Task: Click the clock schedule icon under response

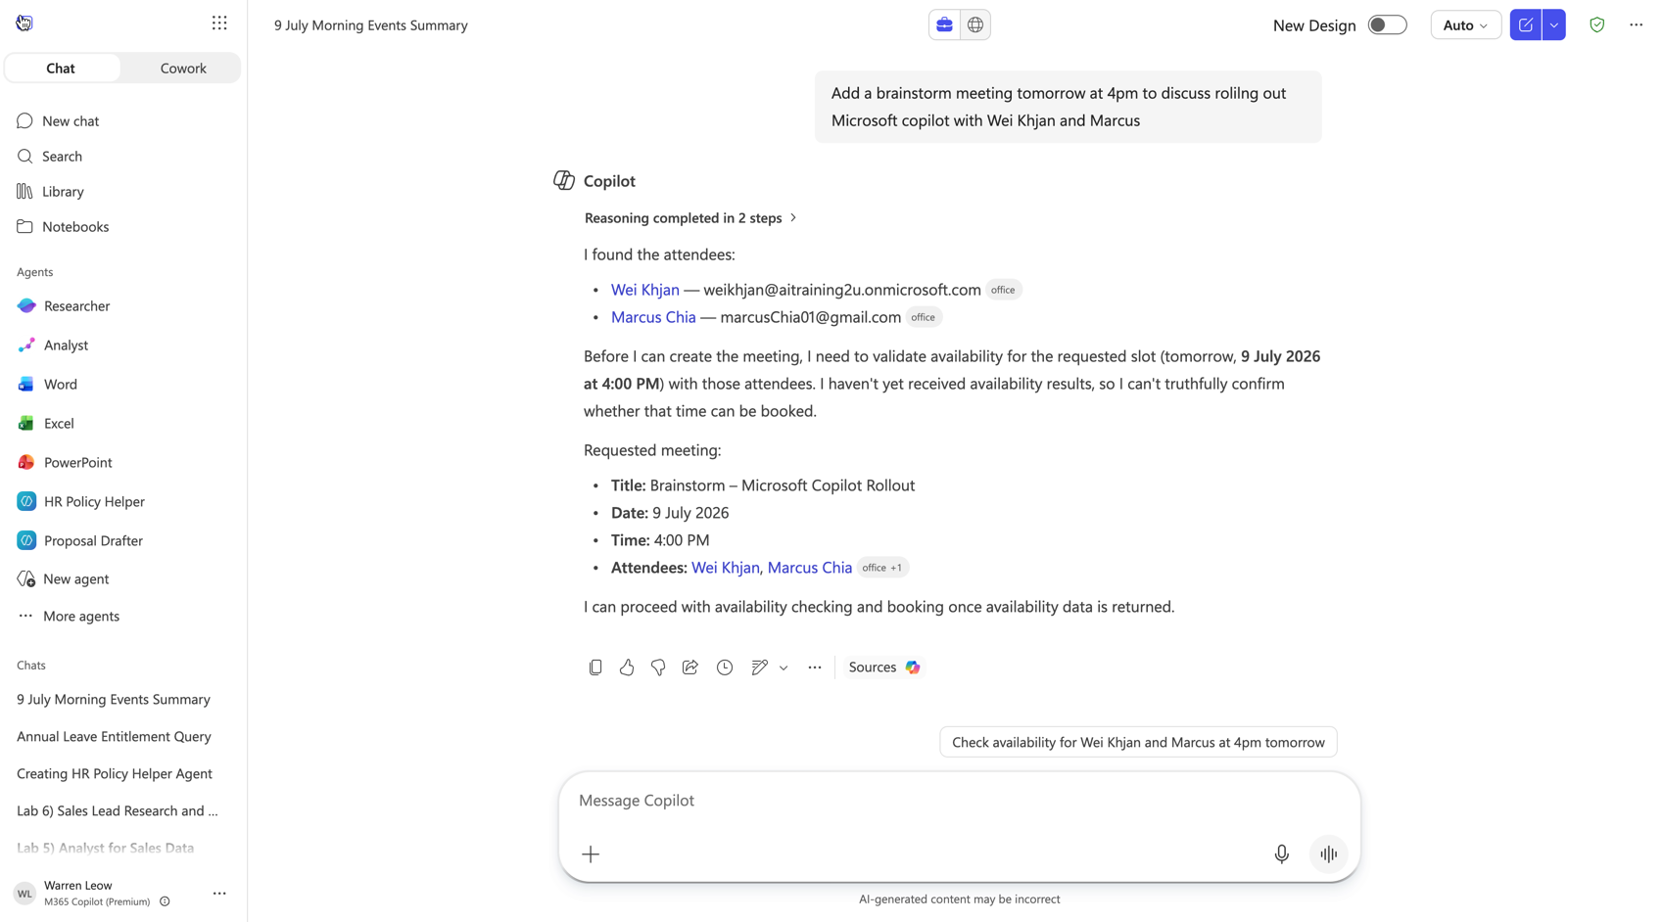Action: (725, 668)
